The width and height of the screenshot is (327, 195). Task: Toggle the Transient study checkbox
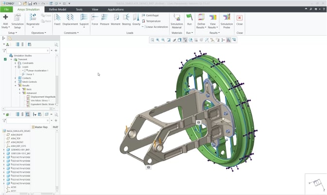click(5, 59)
